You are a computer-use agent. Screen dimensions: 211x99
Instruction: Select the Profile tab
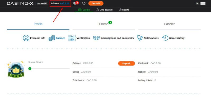pos(38,24)
